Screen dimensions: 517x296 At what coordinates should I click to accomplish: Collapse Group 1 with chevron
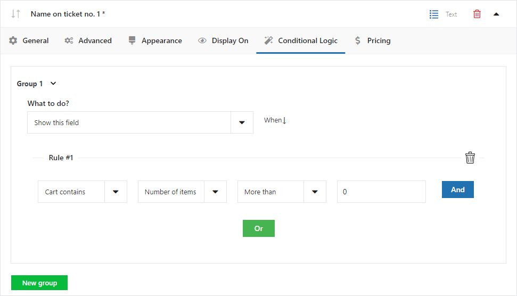(x=53, y=84)
